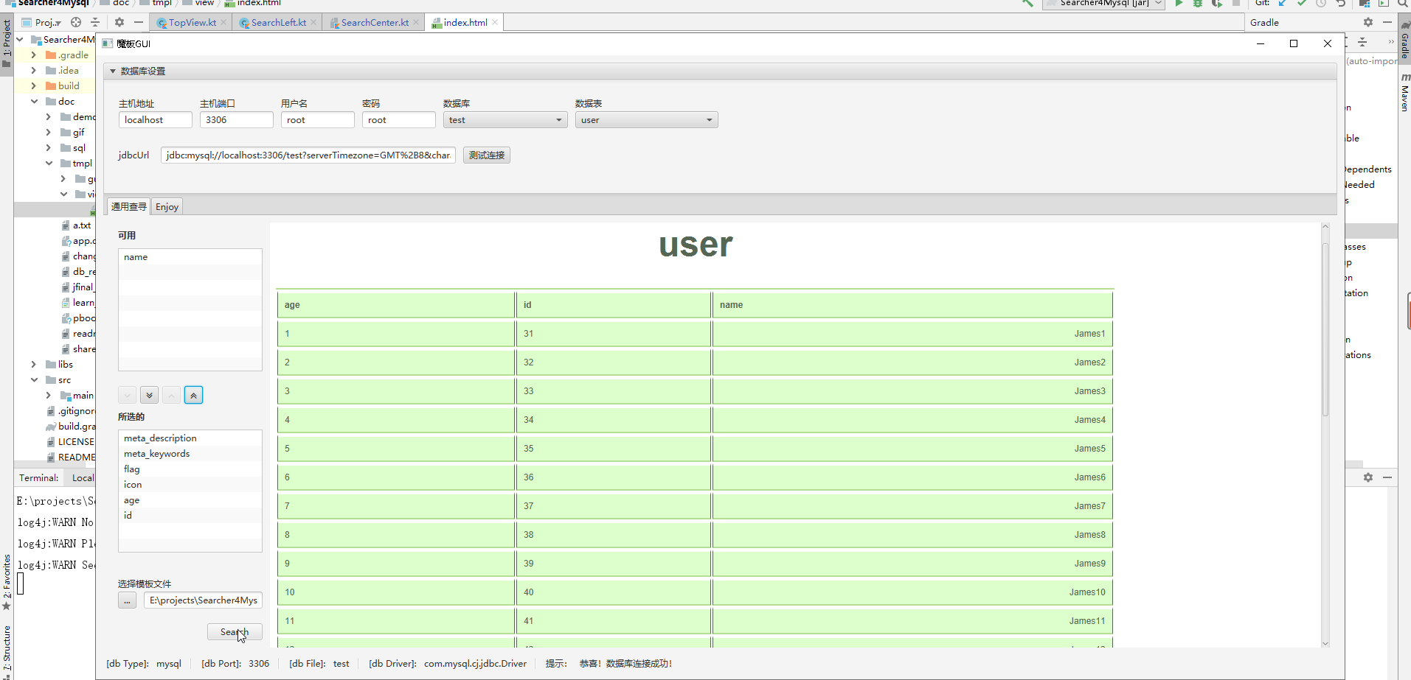1411x680 pixels.
Task: Click the Git commit checkmark icon
Action: coord(1302,3)
